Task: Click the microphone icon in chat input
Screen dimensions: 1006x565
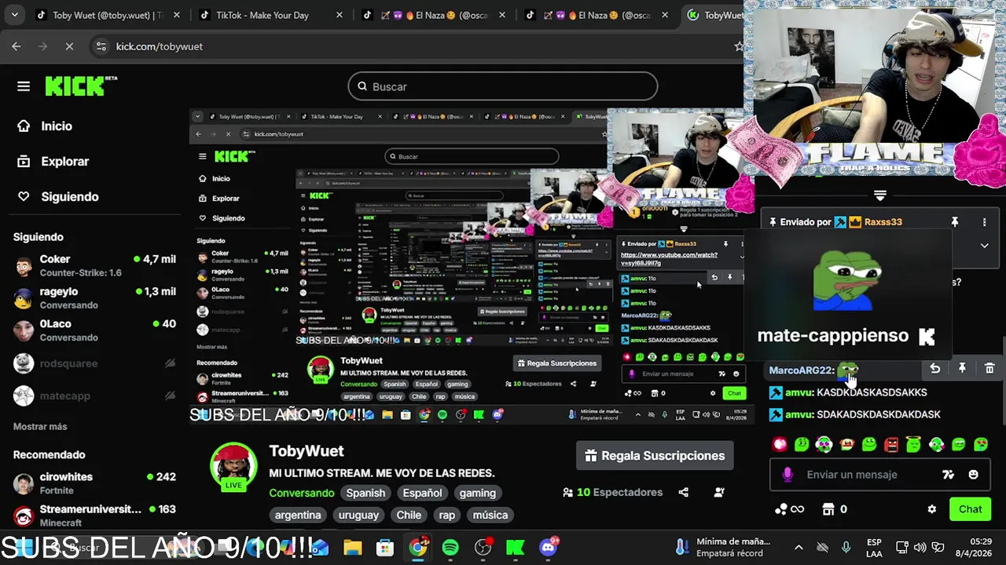Action: pos(788,474)
